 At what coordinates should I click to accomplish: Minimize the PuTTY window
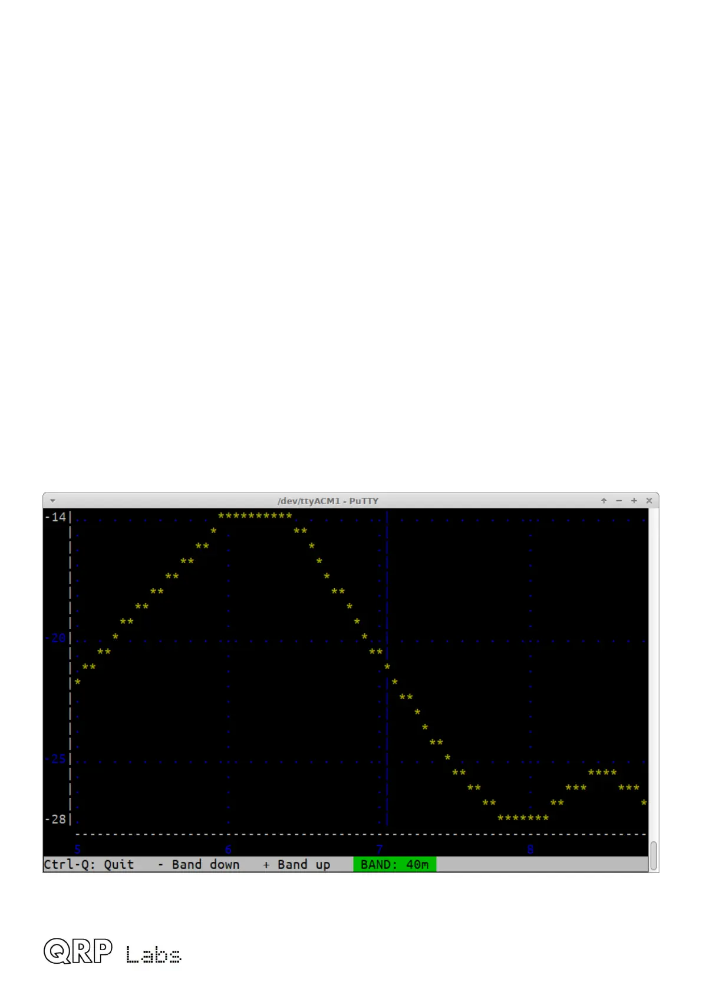tap(619, 501)
